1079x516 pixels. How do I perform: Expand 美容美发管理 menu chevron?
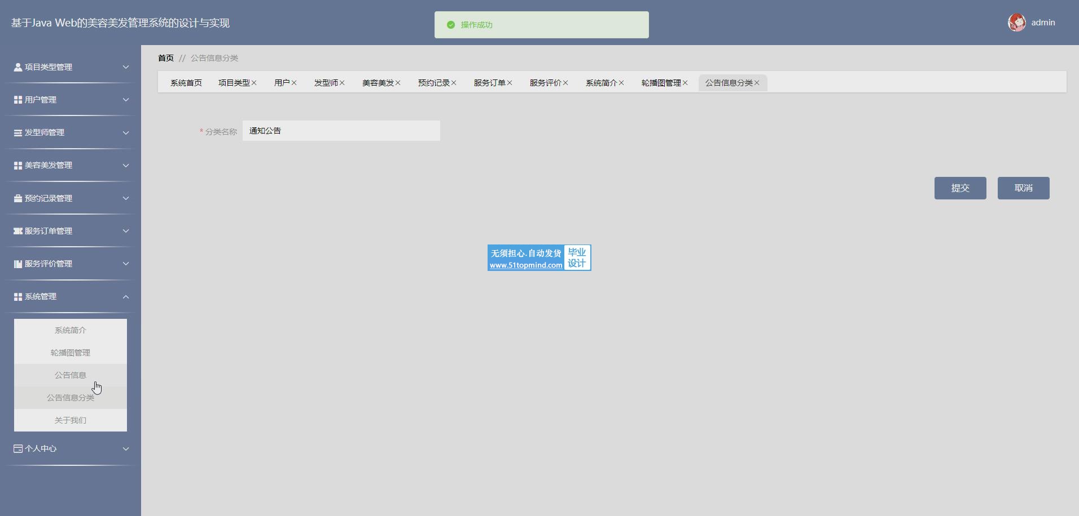(x=126, y=165)
